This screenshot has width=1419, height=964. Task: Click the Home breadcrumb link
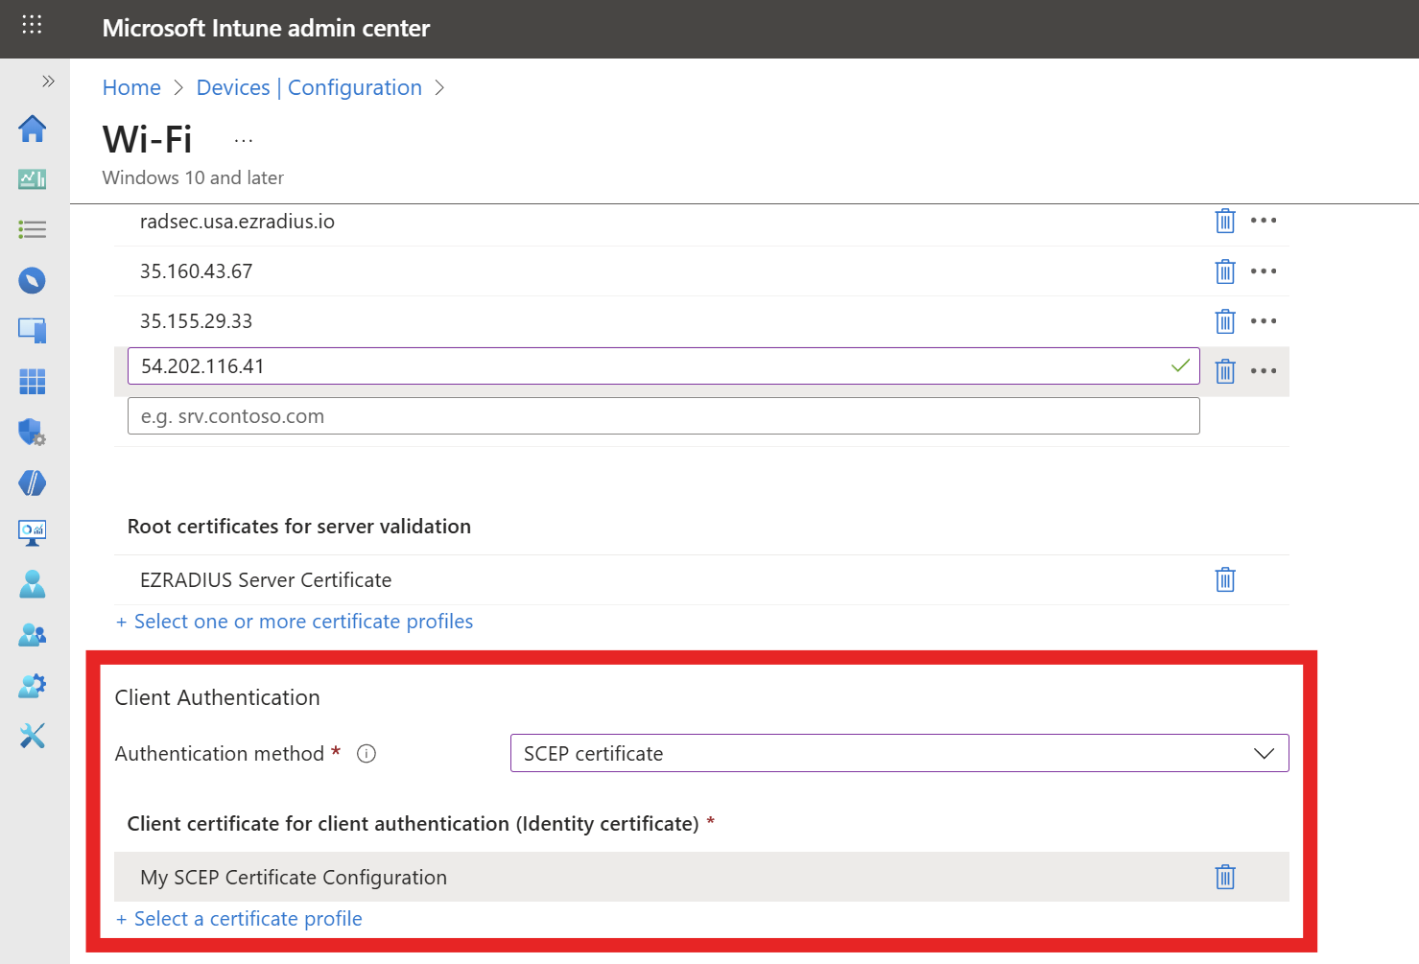tap(131, 87)
